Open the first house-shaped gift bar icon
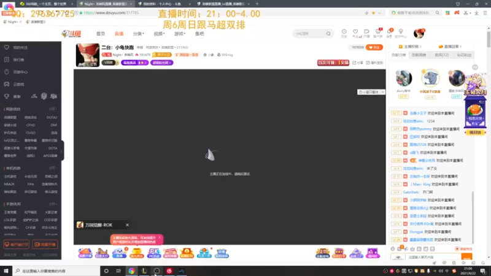491x276 pixels. tap(85, 253)
